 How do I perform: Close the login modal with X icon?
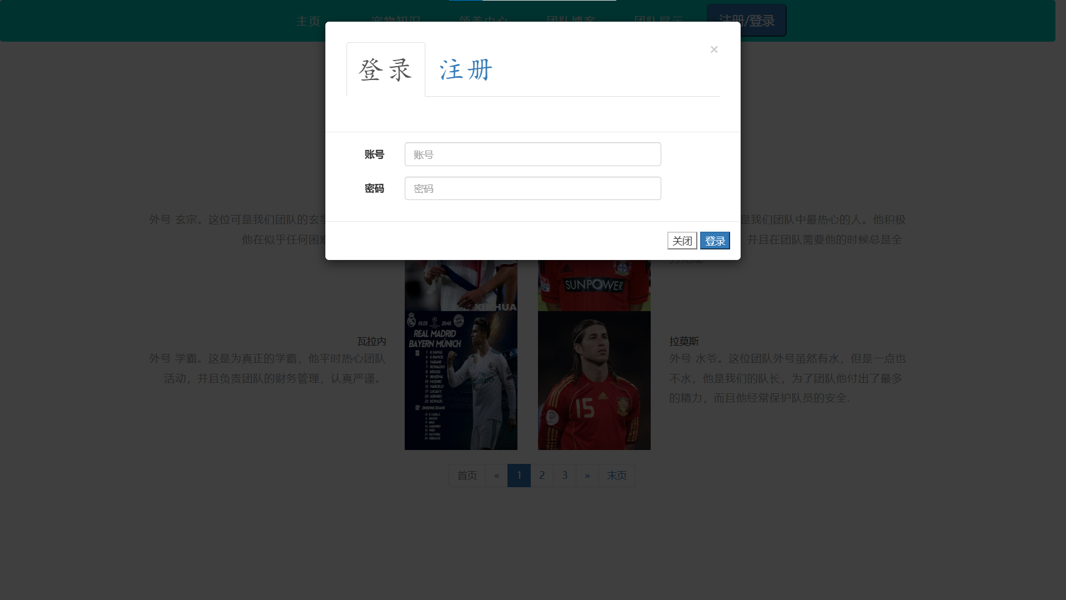click(714, 49)
